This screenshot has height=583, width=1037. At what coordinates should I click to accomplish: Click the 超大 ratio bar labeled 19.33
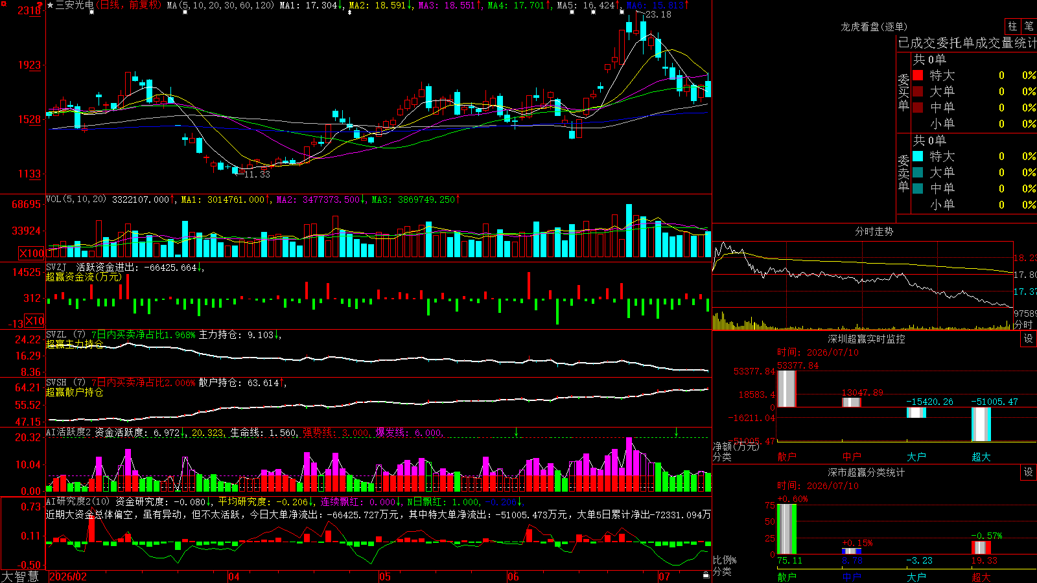(981, 548)
